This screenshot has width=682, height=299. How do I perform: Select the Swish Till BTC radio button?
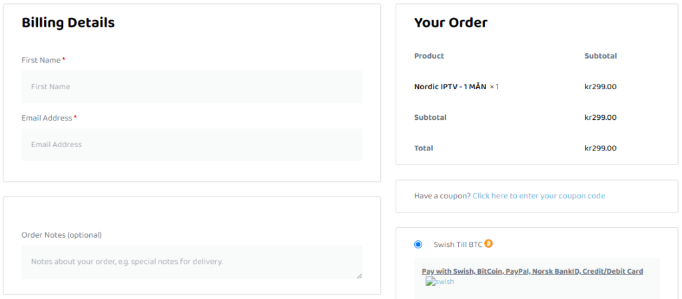(418, 244)
